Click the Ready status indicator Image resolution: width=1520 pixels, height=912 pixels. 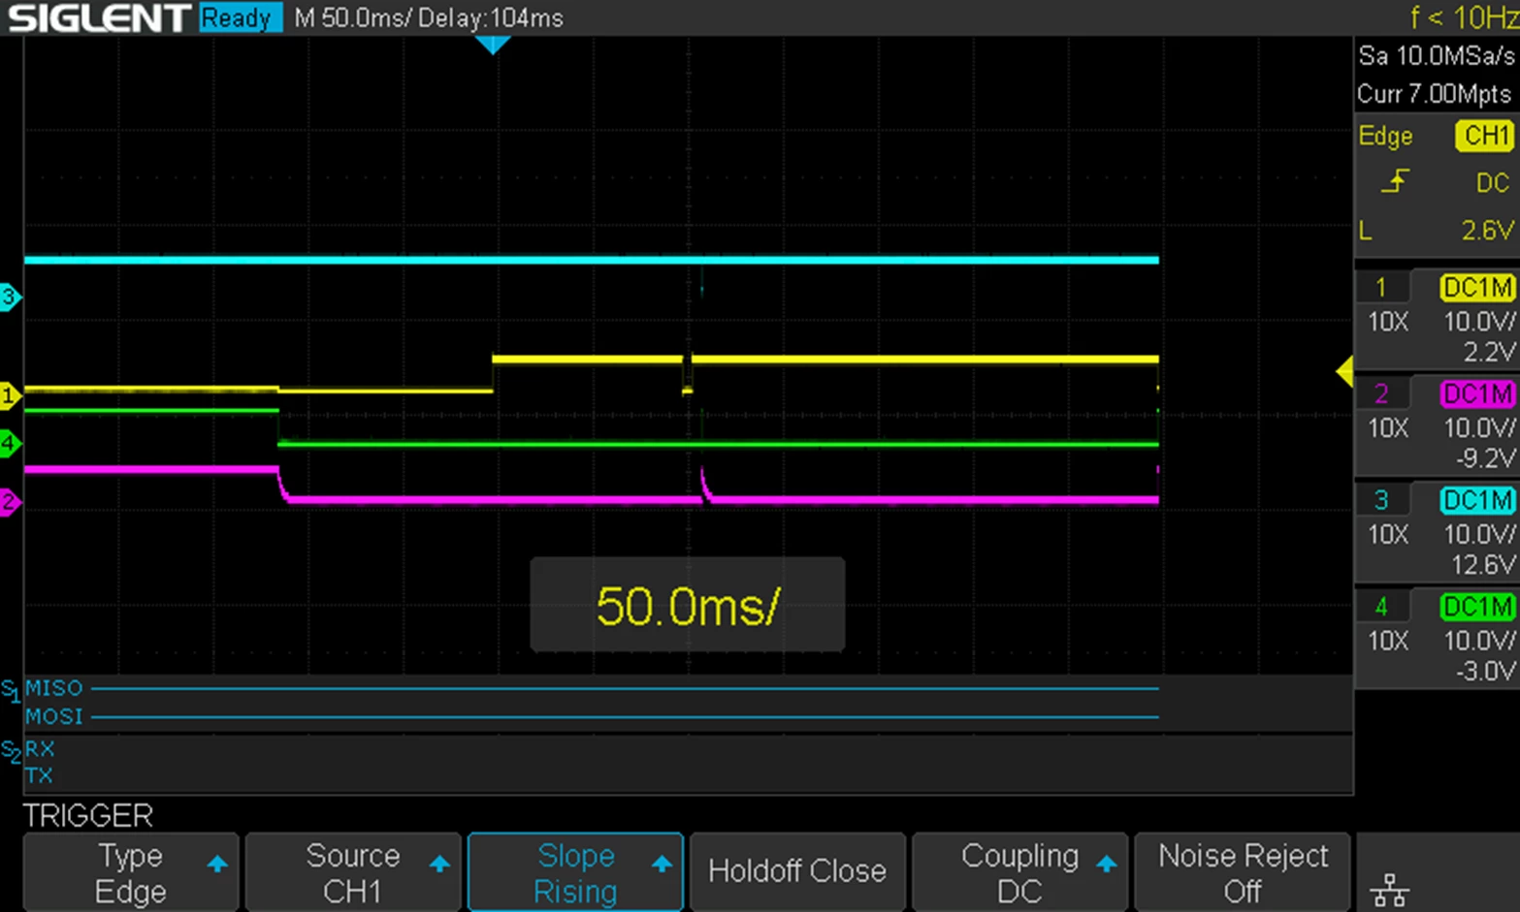240,17
